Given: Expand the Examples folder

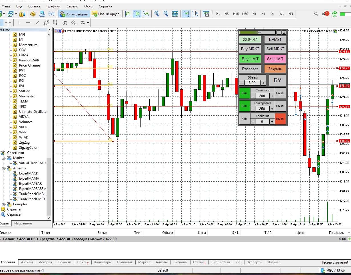Looking at the screenshot, I should pos(3,204).
